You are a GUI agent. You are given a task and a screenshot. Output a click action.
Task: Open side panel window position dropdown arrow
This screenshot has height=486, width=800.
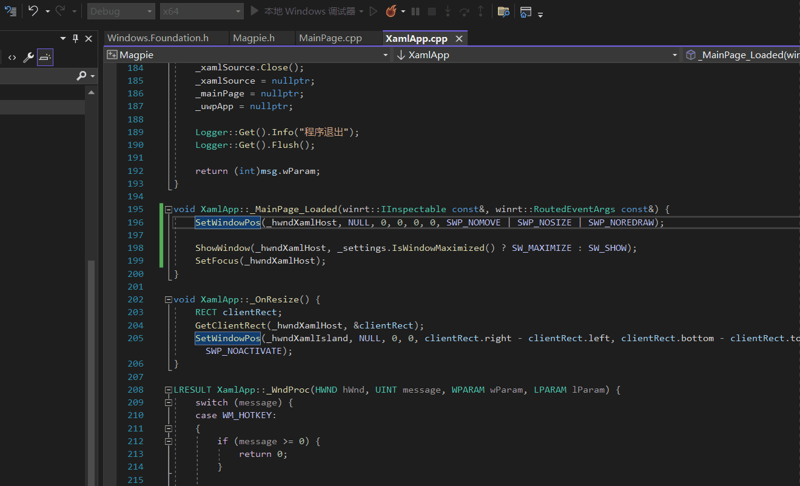coord(62,39)
